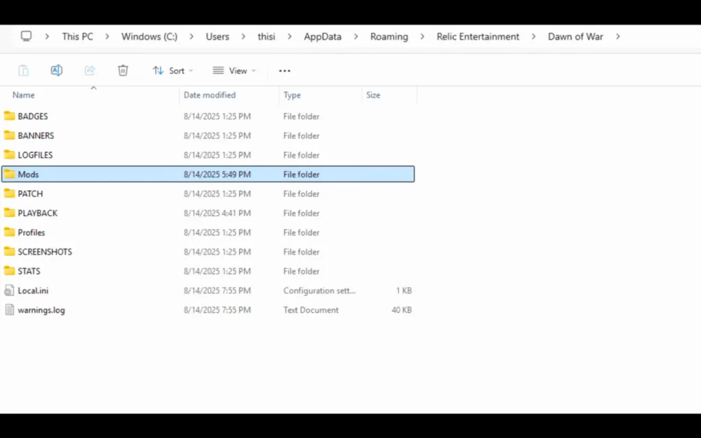Click the Paste icon in the toolbar

23,70
